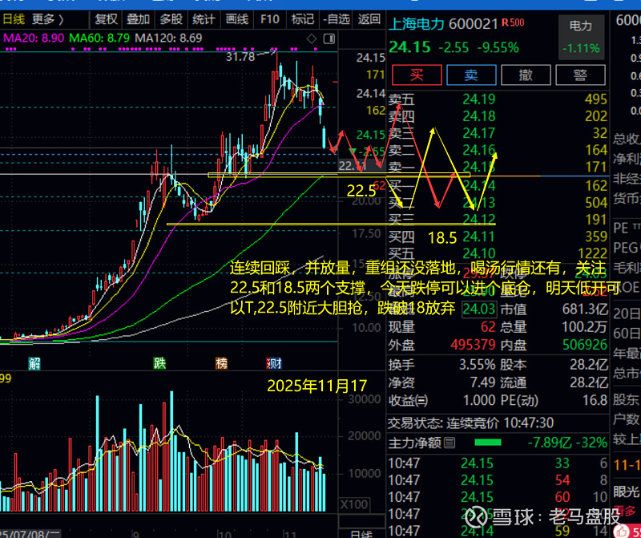Image resolution: width=641 pixels, height=538 pixels.
Task: Click the 30000 volume axis label
Action: [365, 399]
